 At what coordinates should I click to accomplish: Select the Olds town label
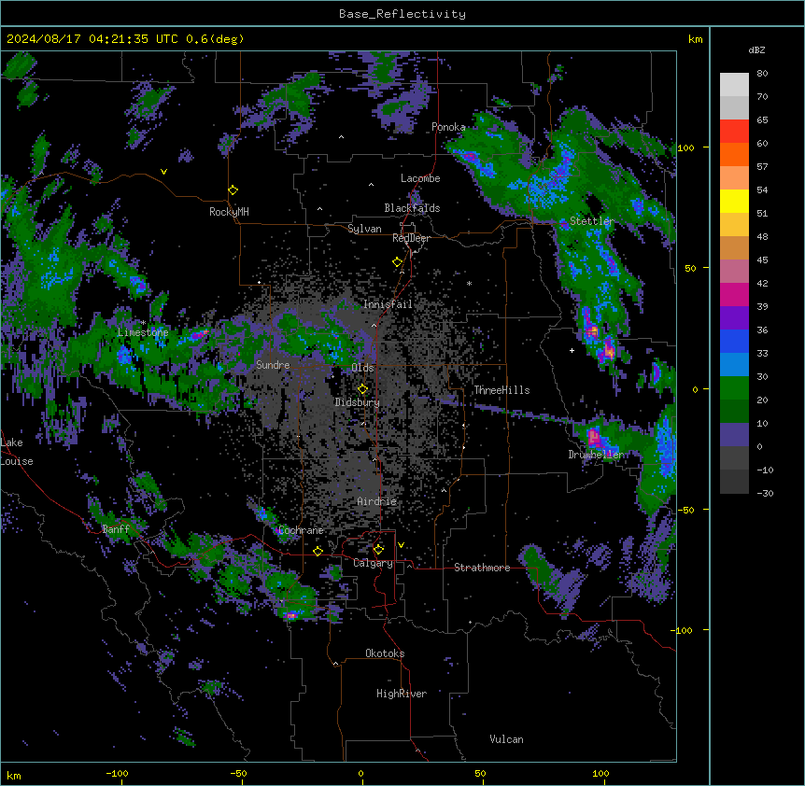point(362,368)
